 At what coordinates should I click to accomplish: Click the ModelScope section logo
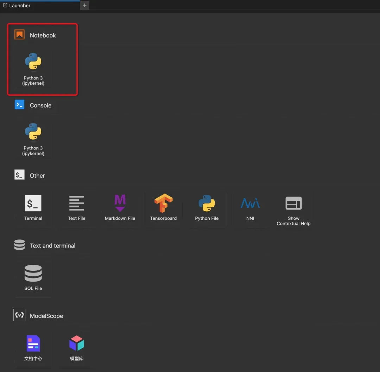[19, 315]
